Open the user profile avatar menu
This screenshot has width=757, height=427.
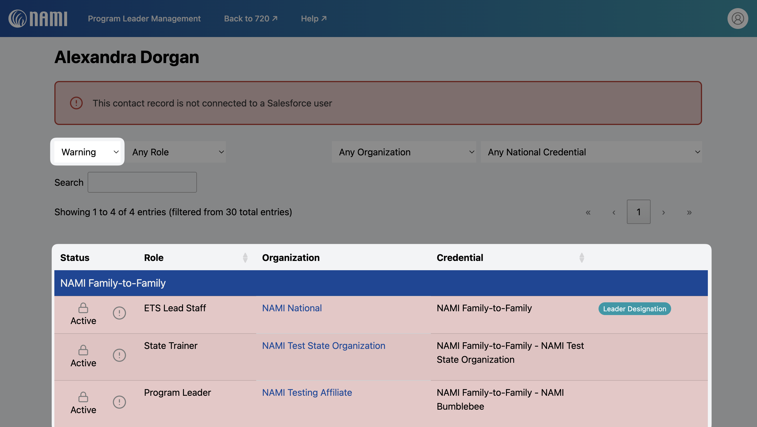(x=737, y=19)
